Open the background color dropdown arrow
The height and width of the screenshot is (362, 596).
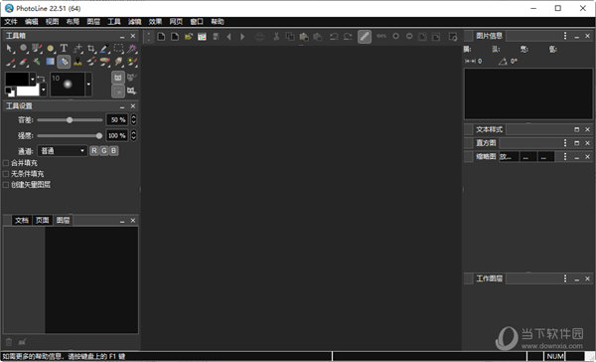[x=44, y=90]
